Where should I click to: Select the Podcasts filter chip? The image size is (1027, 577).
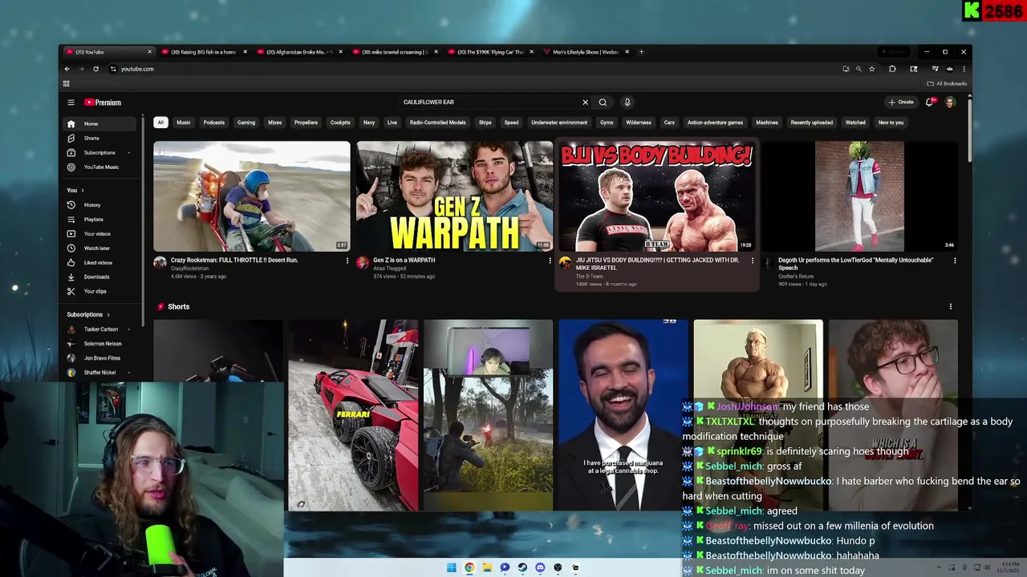click(x=214, y=123)
